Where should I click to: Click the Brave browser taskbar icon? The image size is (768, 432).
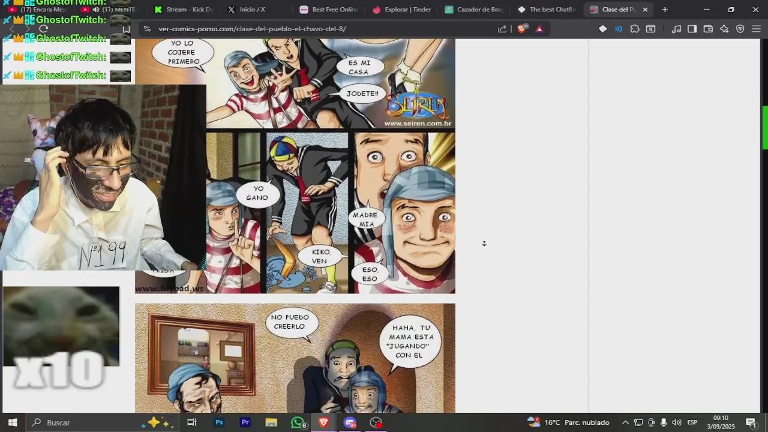click(323, 422)
